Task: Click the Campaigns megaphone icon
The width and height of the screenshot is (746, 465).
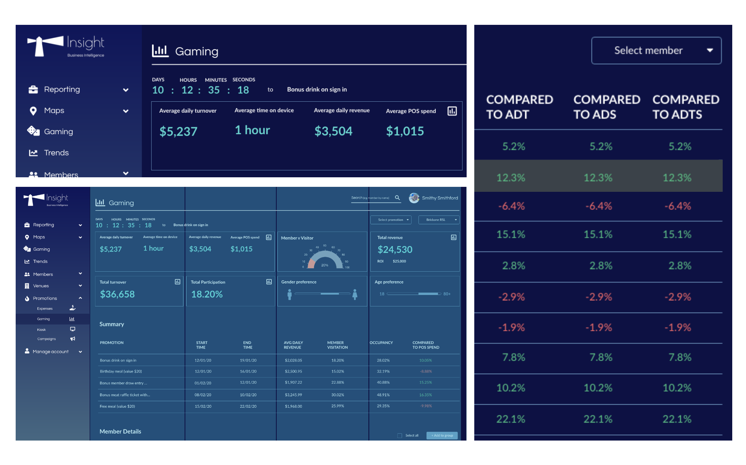Action: click(x=72, y=339)
